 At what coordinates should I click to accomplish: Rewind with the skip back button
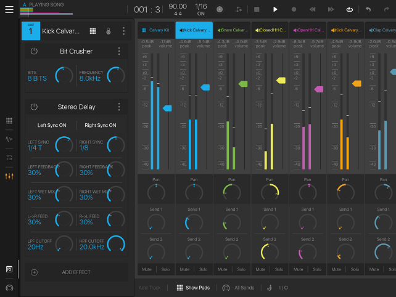[x=312, y=9]
